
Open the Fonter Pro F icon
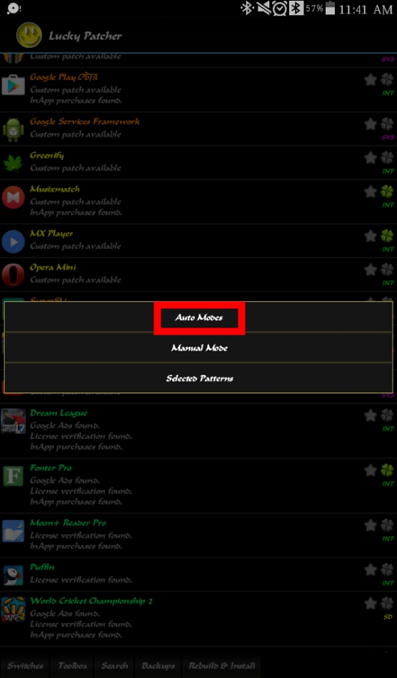[13, 476]
